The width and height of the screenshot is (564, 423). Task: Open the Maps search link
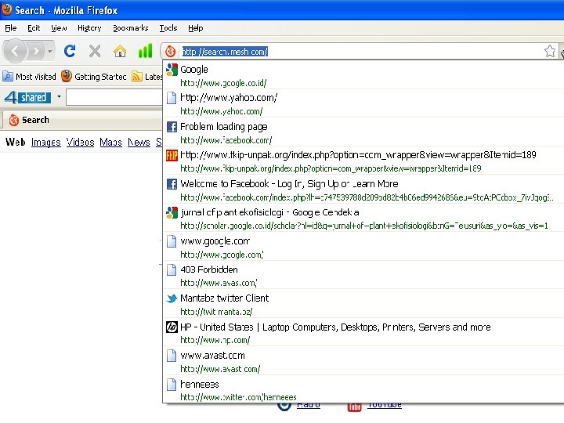pyautogui.click(x=110, y=143)
